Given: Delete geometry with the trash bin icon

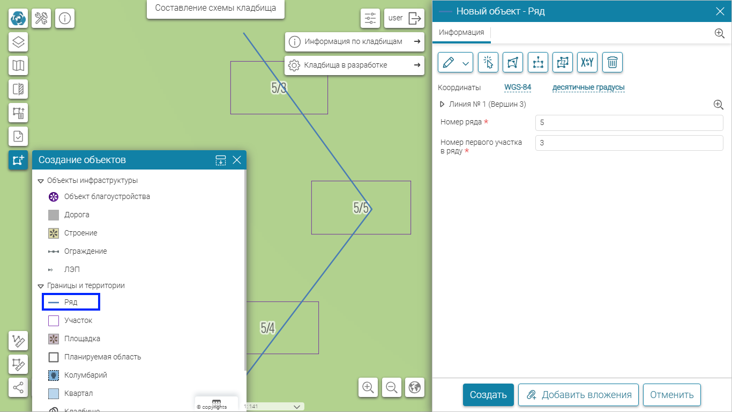Looking at the screenshot, I should [x=612, y=62].
